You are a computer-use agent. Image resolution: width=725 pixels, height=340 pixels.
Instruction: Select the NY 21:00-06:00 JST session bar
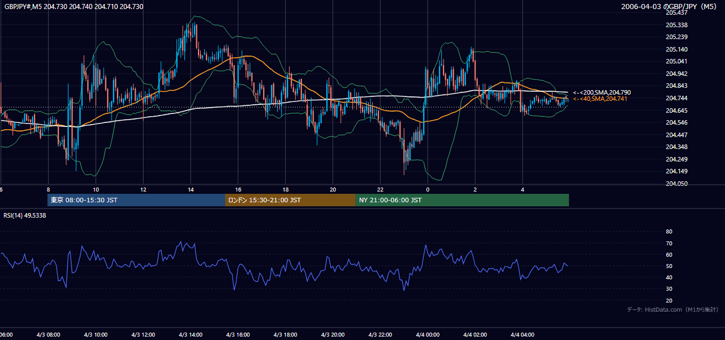[462, 200]
